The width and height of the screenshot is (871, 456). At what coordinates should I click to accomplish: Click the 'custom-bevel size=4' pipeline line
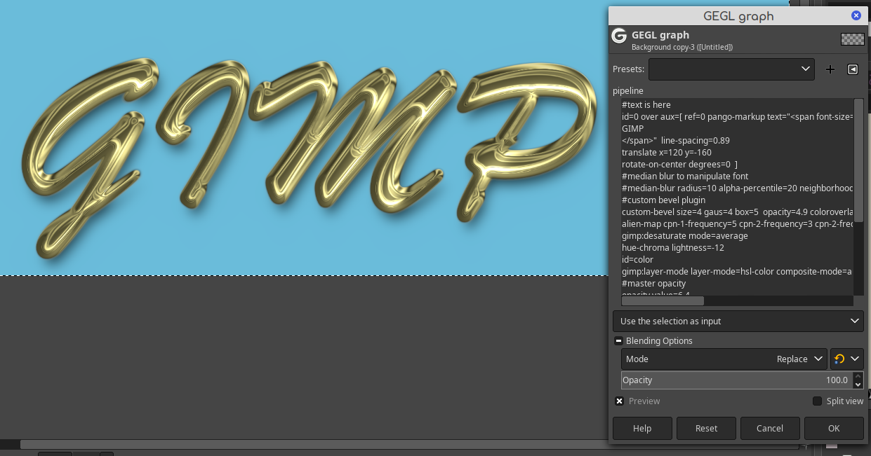coord(737,212)
